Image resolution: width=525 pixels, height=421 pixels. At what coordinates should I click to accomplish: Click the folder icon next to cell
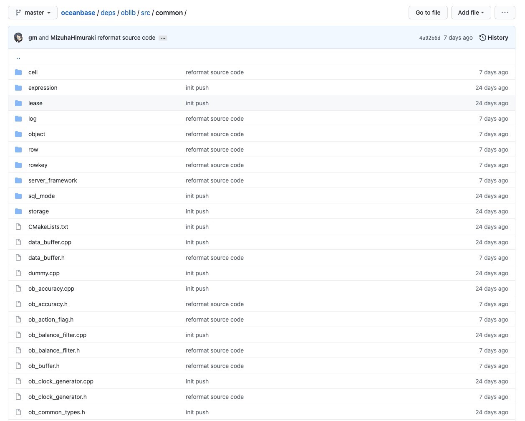tap(18, 72)
